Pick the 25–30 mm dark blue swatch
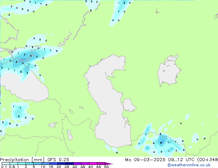The image size is (218, 168). (69, 164)
